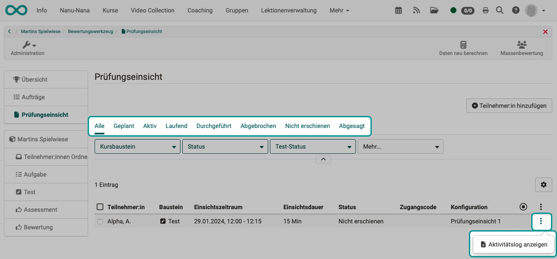The height and width of the screenshot is (259, 557).
Task: Switch to the Durchgeführt tab
Action: [x=214, y=125]
